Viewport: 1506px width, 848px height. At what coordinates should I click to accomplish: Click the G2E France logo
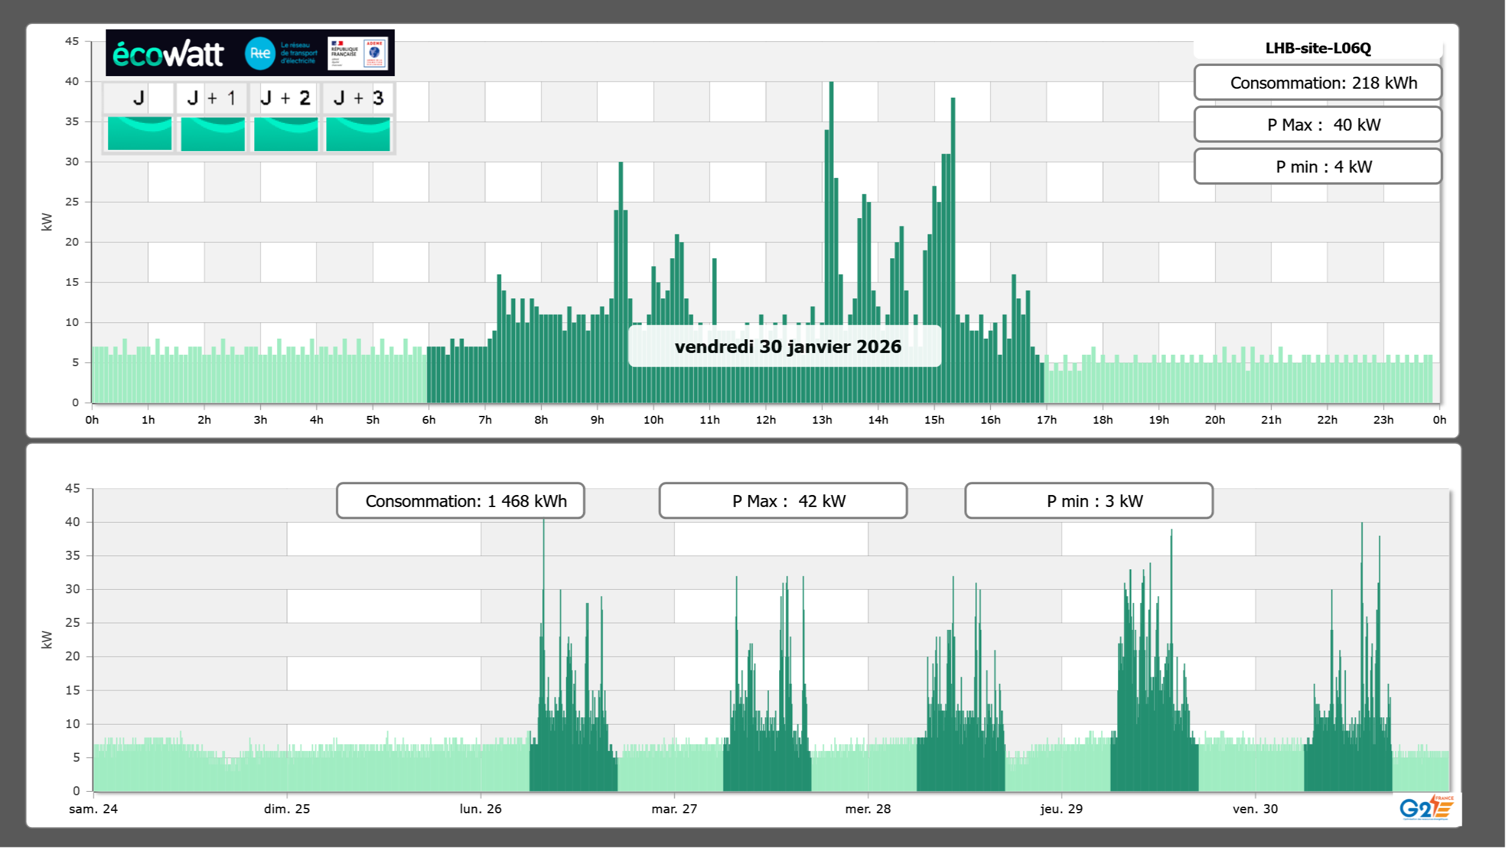pos(1426,807)
